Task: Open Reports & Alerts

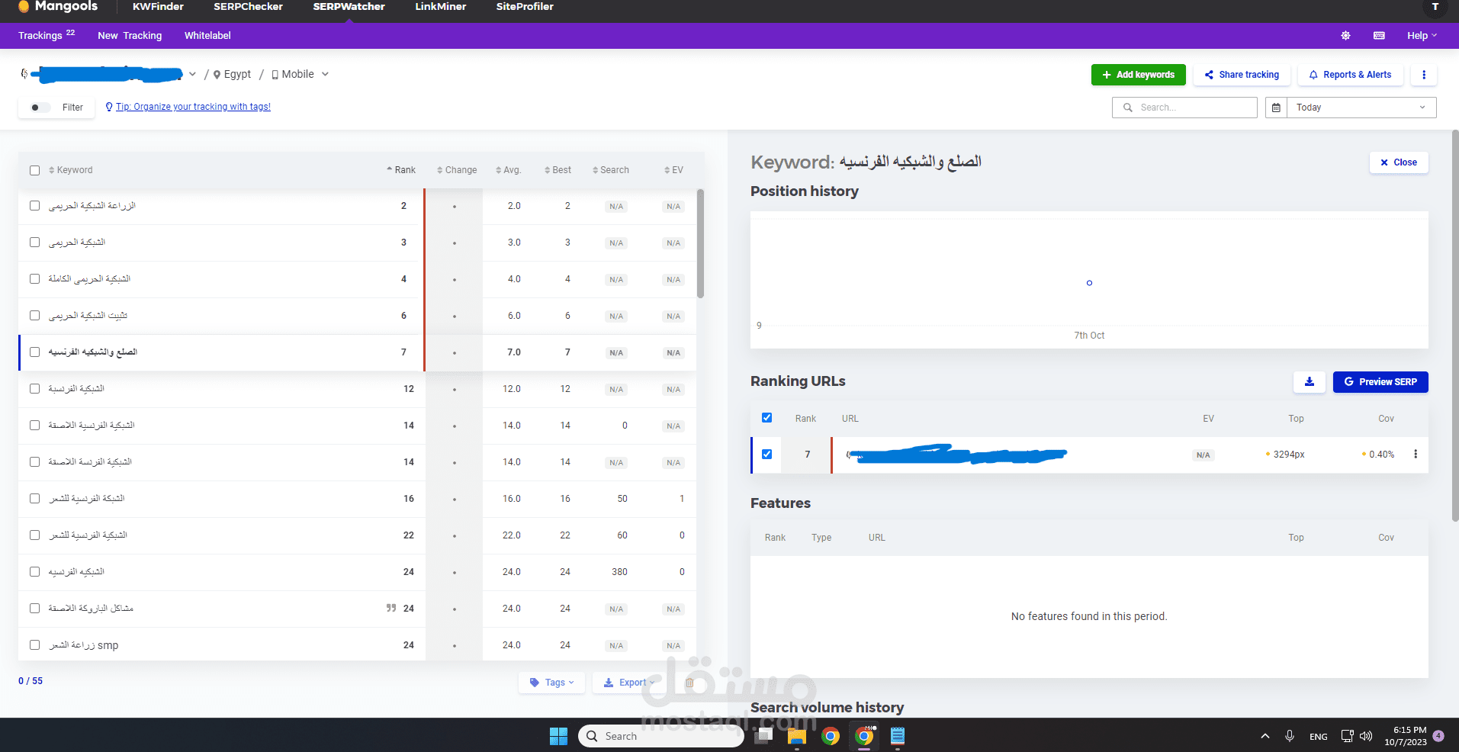Action: [1350, 75]
